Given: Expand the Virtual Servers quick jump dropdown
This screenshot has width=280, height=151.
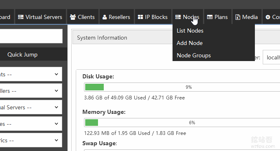Looking at the screenshot, I should tap(31, 107).
